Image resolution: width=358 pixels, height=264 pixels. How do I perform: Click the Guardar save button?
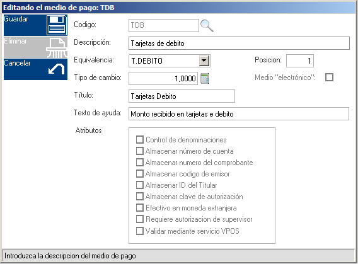point(35,25)
